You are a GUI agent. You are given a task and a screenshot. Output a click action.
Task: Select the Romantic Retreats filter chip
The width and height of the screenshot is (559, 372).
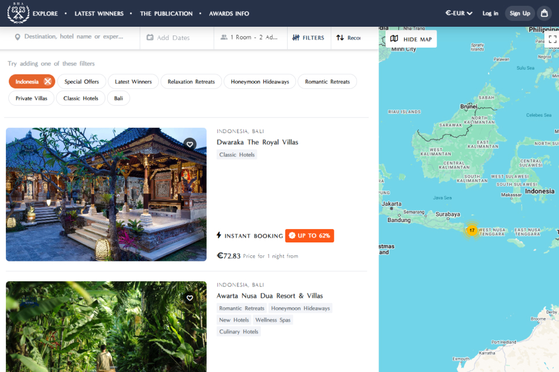coord(327,81)
